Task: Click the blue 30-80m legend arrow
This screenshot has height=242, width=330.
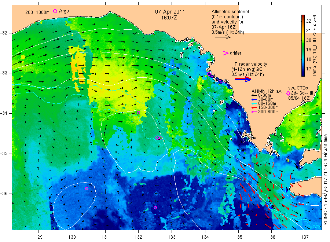Action: [254, 99]
